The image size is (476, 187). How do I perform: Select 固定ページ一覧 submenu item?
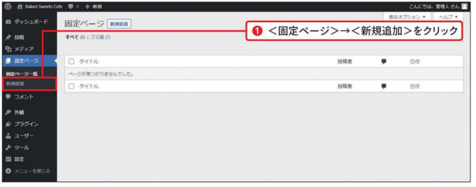pyautogui.click(x=20, y=74)
